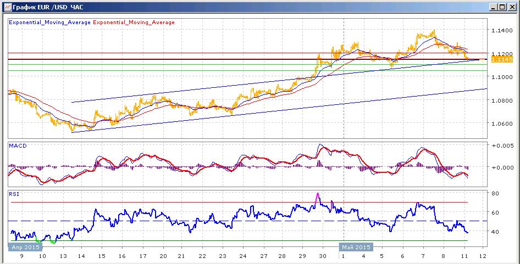Minimize the EUR/USD chart window
Viewport: 520px width, 264px height.
[x=494, y=7]
